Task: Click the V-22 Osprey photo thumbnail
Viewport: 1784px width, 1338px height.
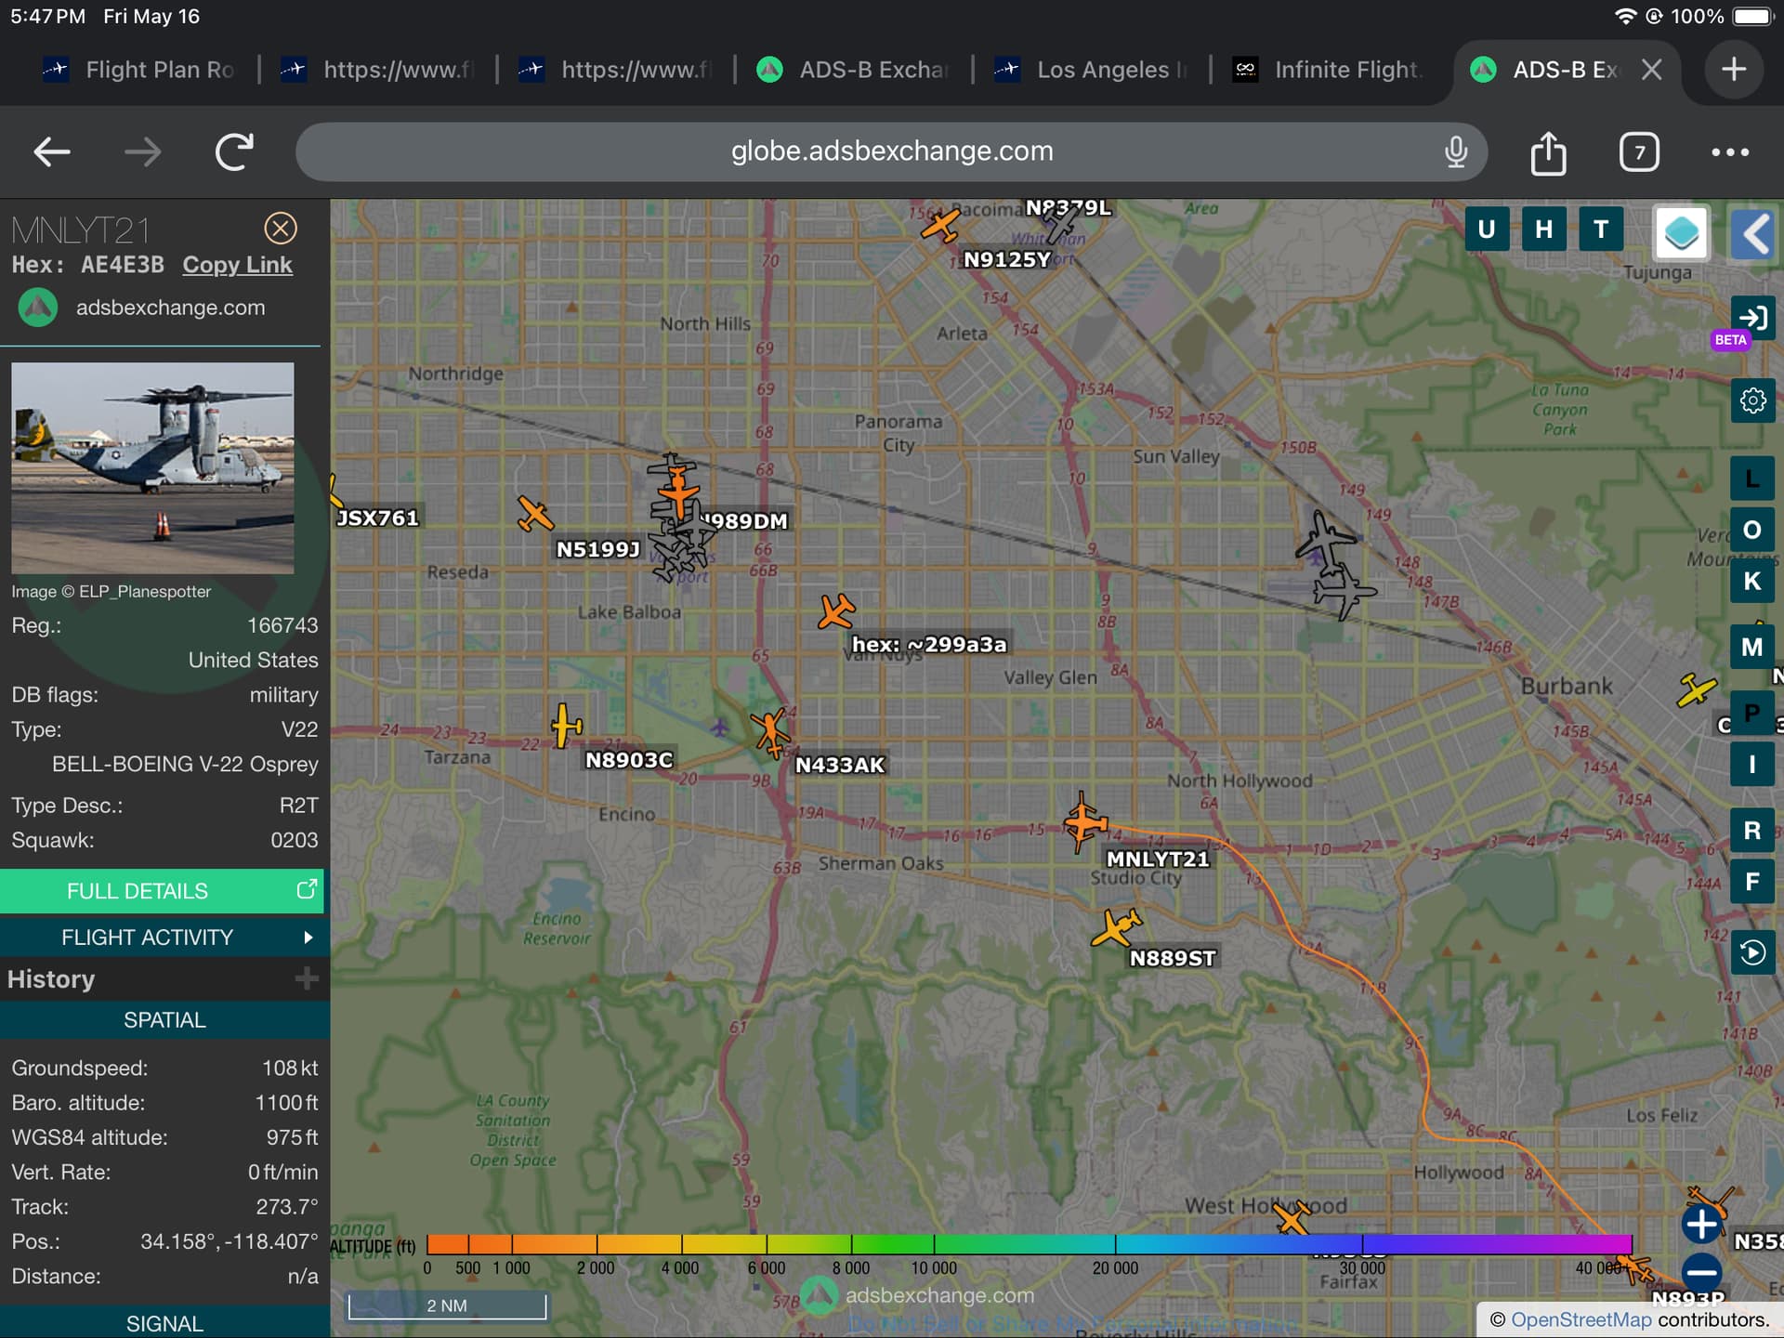Action: click(x=152, y=467)
